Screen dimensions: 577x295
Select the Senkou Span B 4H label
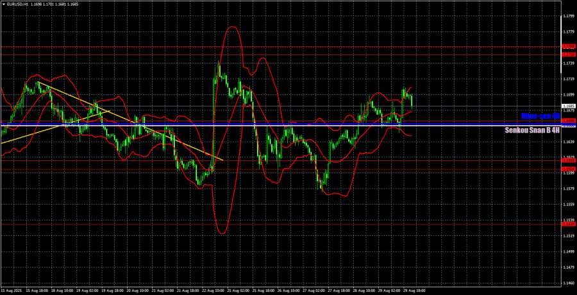533,130
